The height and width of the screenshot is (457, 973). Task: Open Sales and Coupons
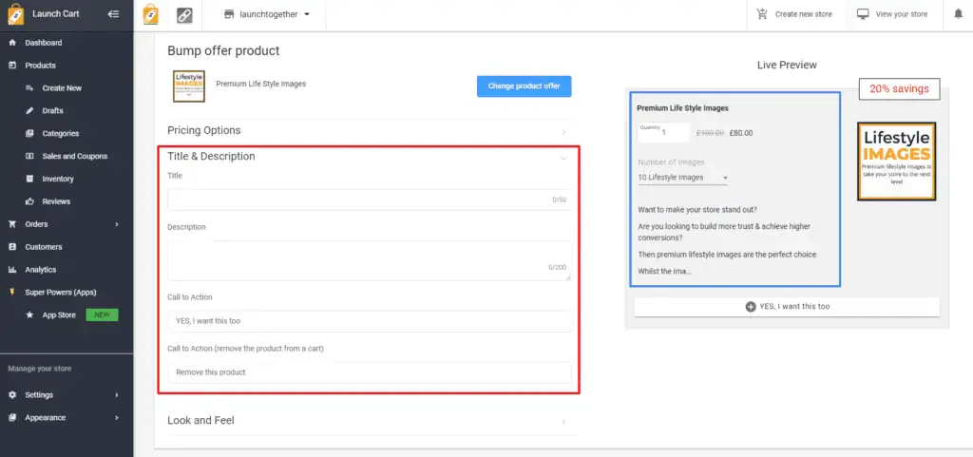coord(74,156)
